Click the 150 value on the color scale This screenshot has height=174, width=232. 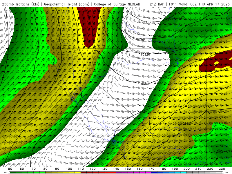point(128,169)
